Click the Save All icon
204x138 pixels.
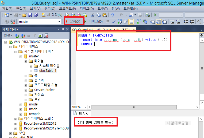click(x=36, y=15)
